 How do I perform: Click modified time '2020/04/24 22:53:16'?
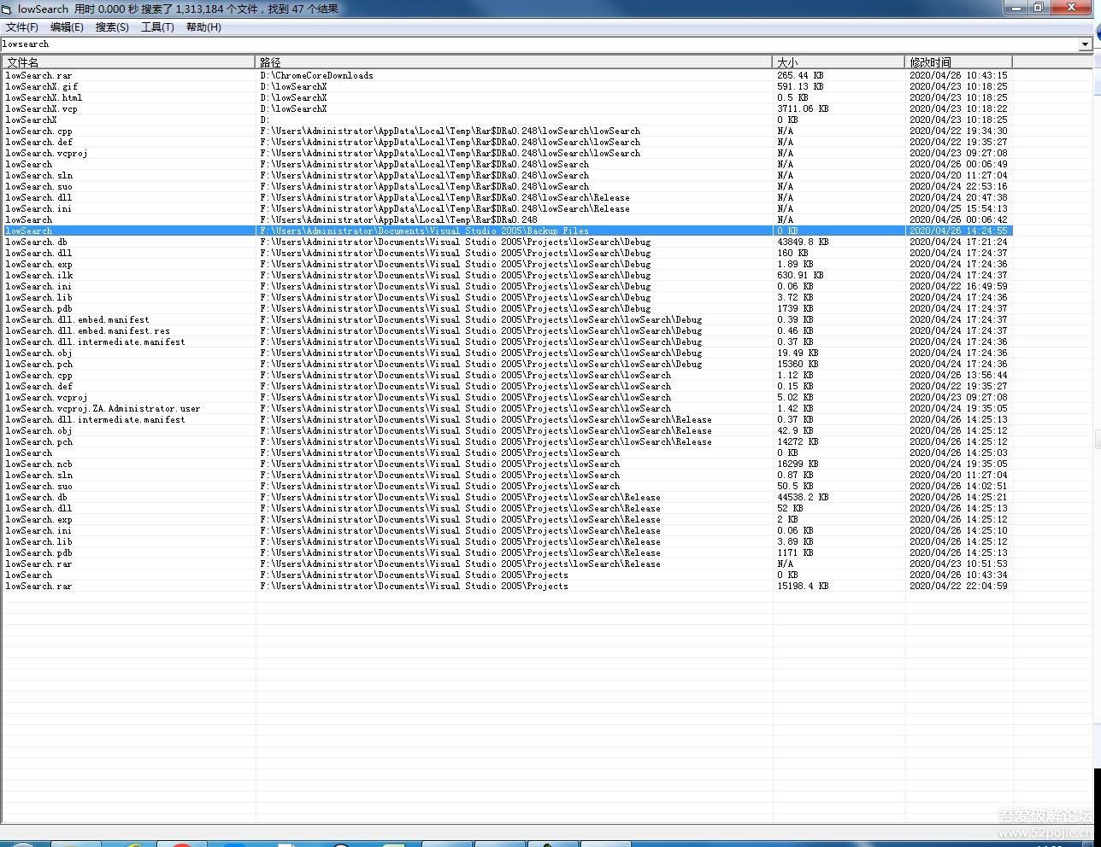pyautogui.click(x=958, y=186)
